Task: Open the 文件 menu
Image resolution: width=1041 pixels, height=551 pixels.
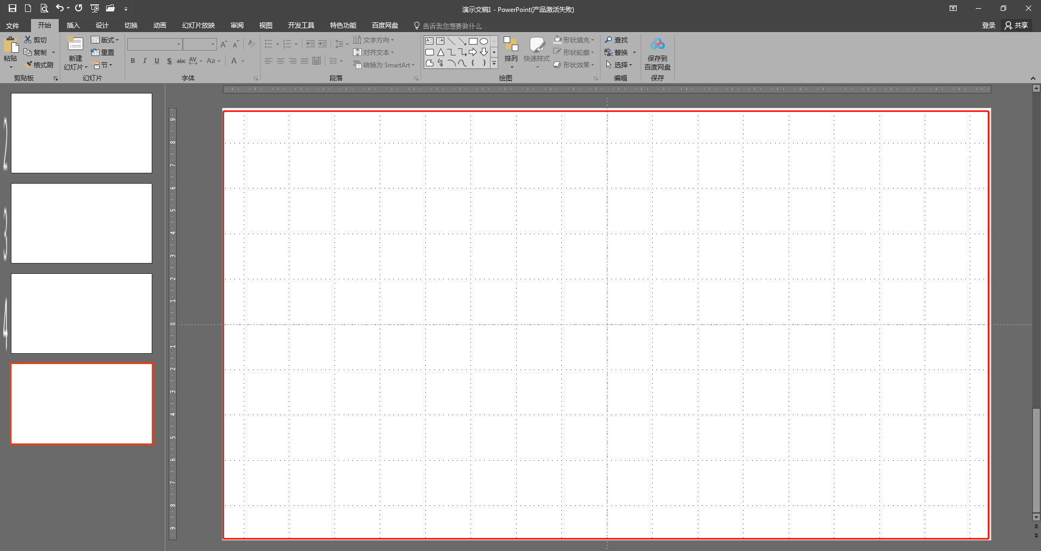Action: click(x=13, y=26)
